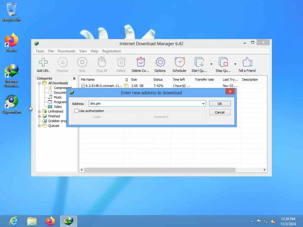Viewport: 303px width, 227px height.
Task: Click the horizontal scrollbar thumb in download list
Action: click(x=160, y=170)
